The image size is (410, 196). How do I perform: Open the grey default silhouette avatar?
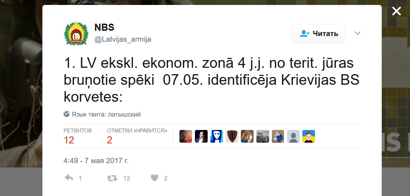pyautogui.click(x=293, y=136)
